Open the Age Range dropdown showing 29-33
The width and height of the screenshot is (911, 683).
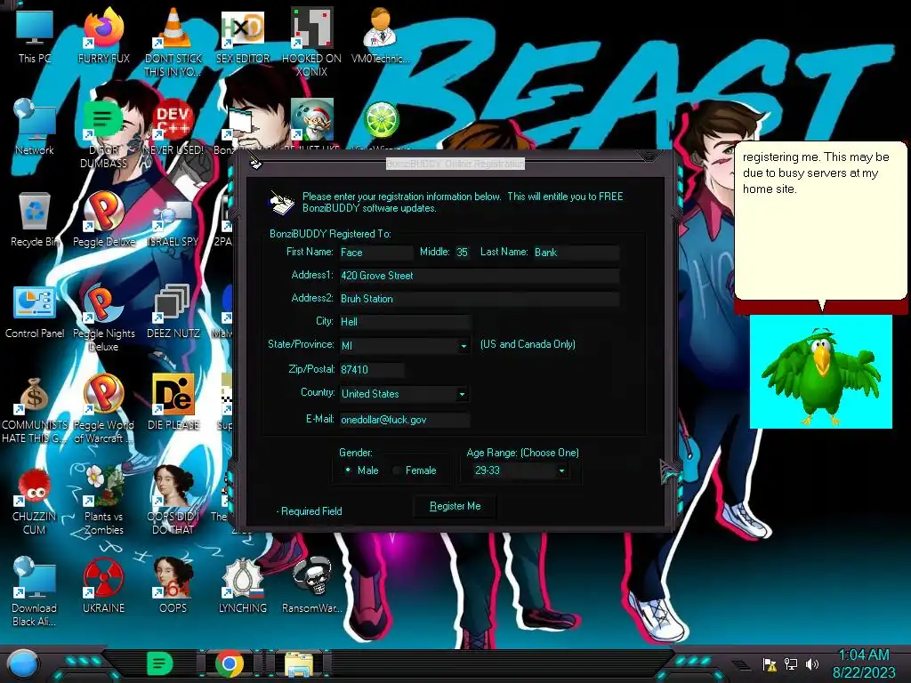[562, 470]
